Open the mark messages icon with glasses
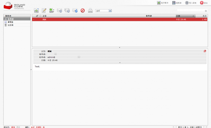The image size is (211, 128). pyautogui.click(x=51, y=11)
